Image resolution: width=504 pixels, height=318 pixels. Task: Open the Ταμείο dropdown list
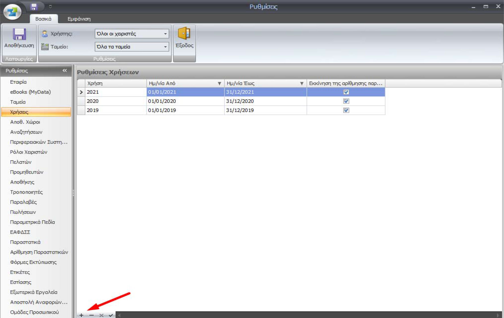click(165, 47)
